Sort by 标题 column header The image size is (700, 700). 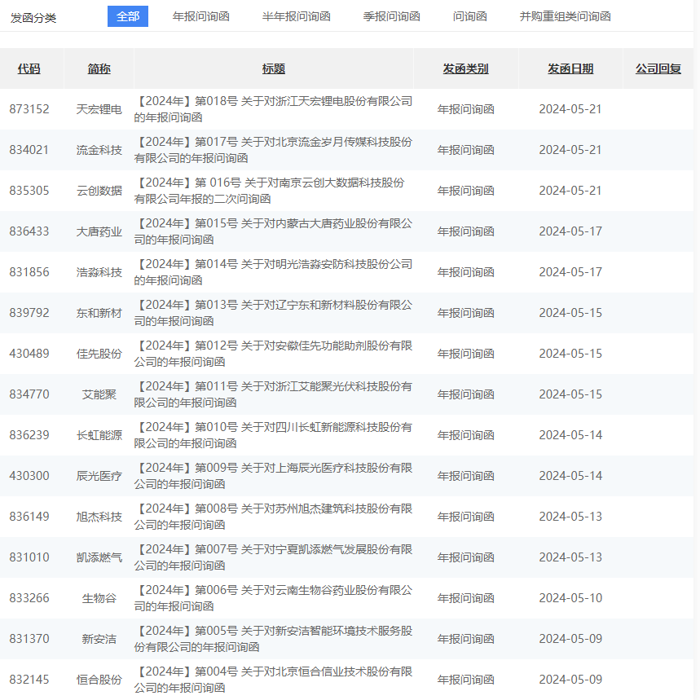coord(274,68)
